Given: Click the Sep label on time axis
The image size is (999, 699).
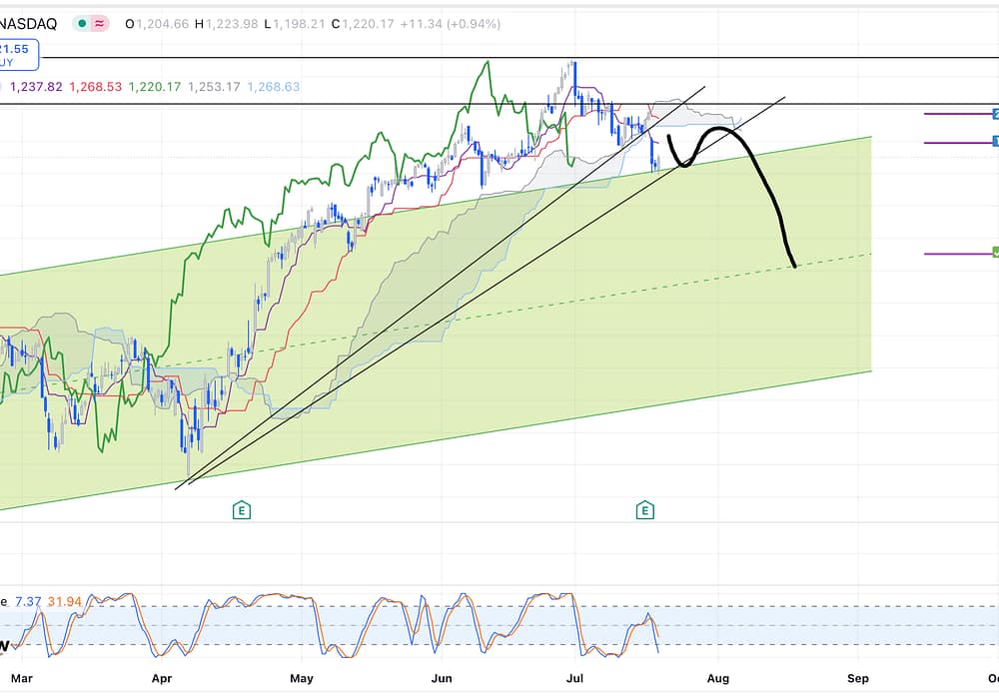Looking at the screenshot, I should pos(858,679).
